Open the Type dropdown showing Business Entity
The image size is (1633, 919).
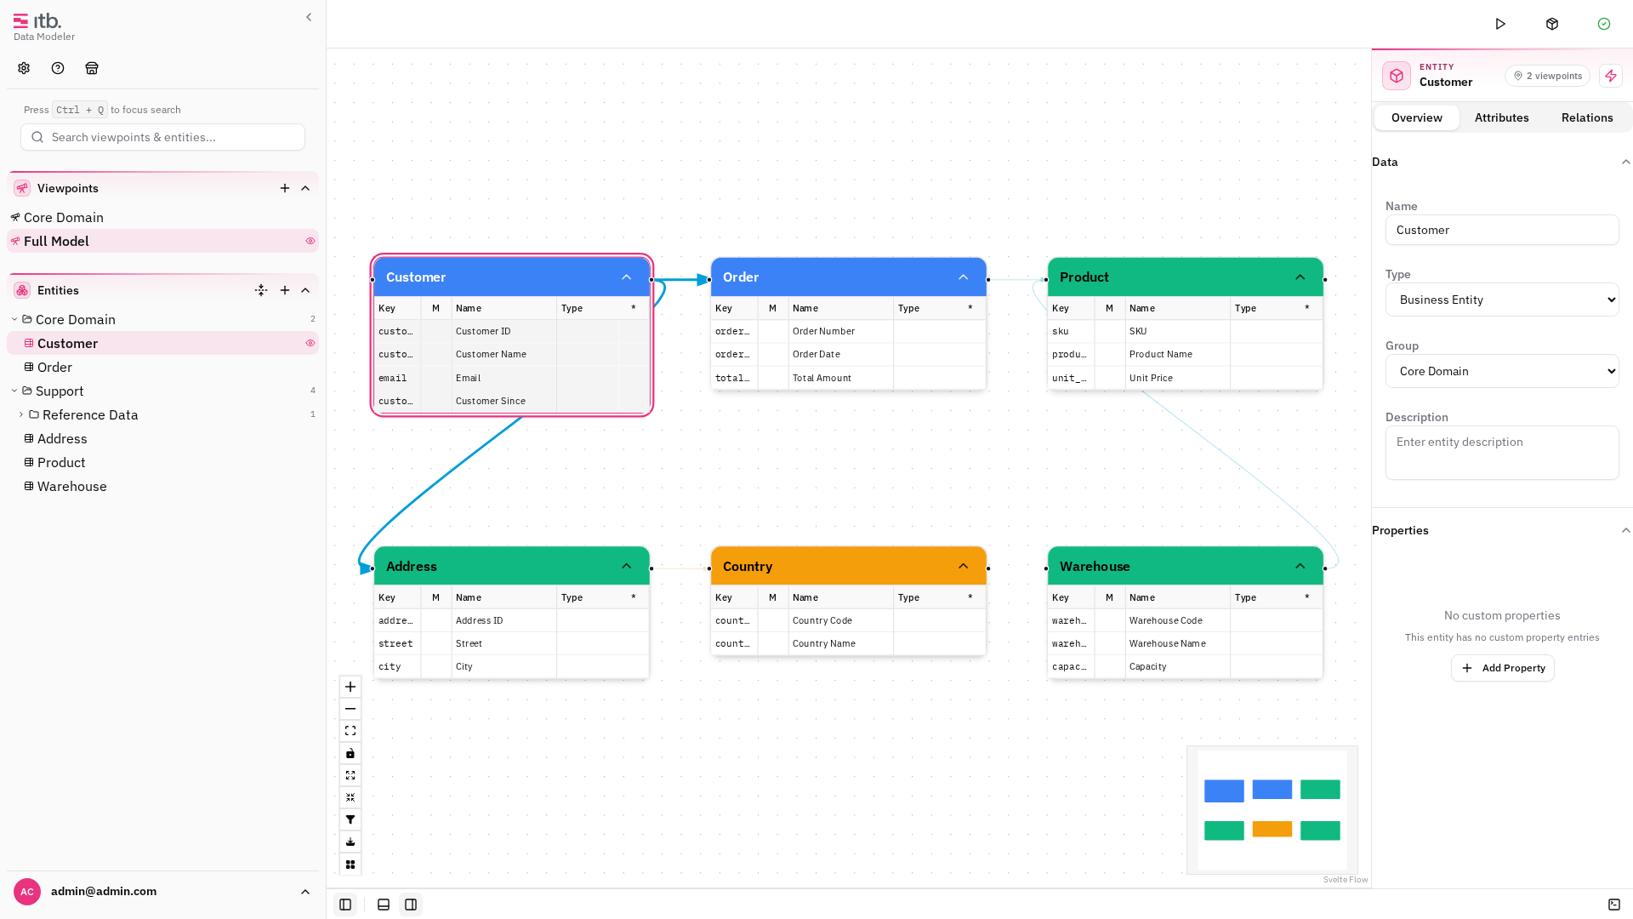pyautogui.click(x=1502, y=300)
